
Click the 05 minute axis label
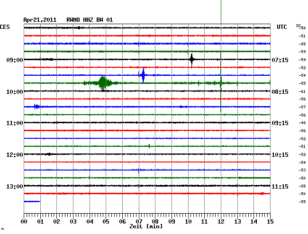[x=106, y=222]
